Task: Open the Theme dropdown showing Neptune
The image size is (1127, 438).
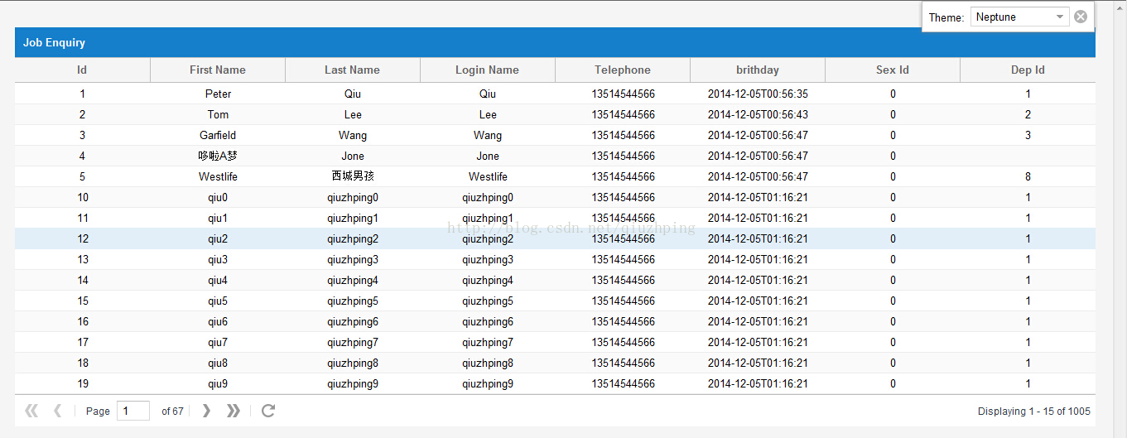Action: coord(1060,17)
